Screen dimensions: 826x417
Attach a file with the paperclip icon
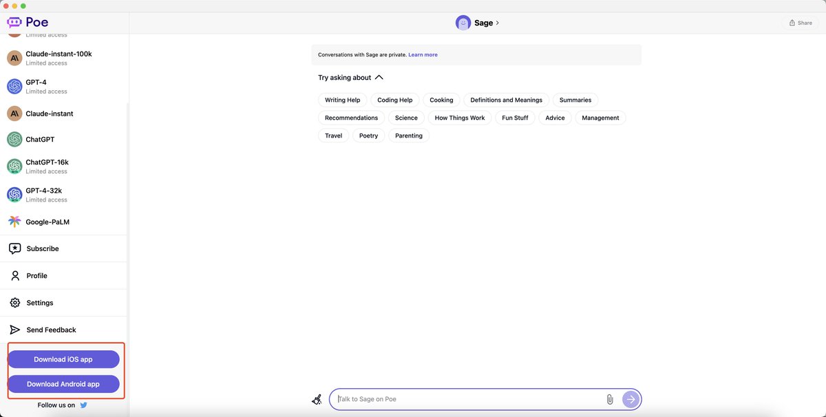[x=609, y=399]
